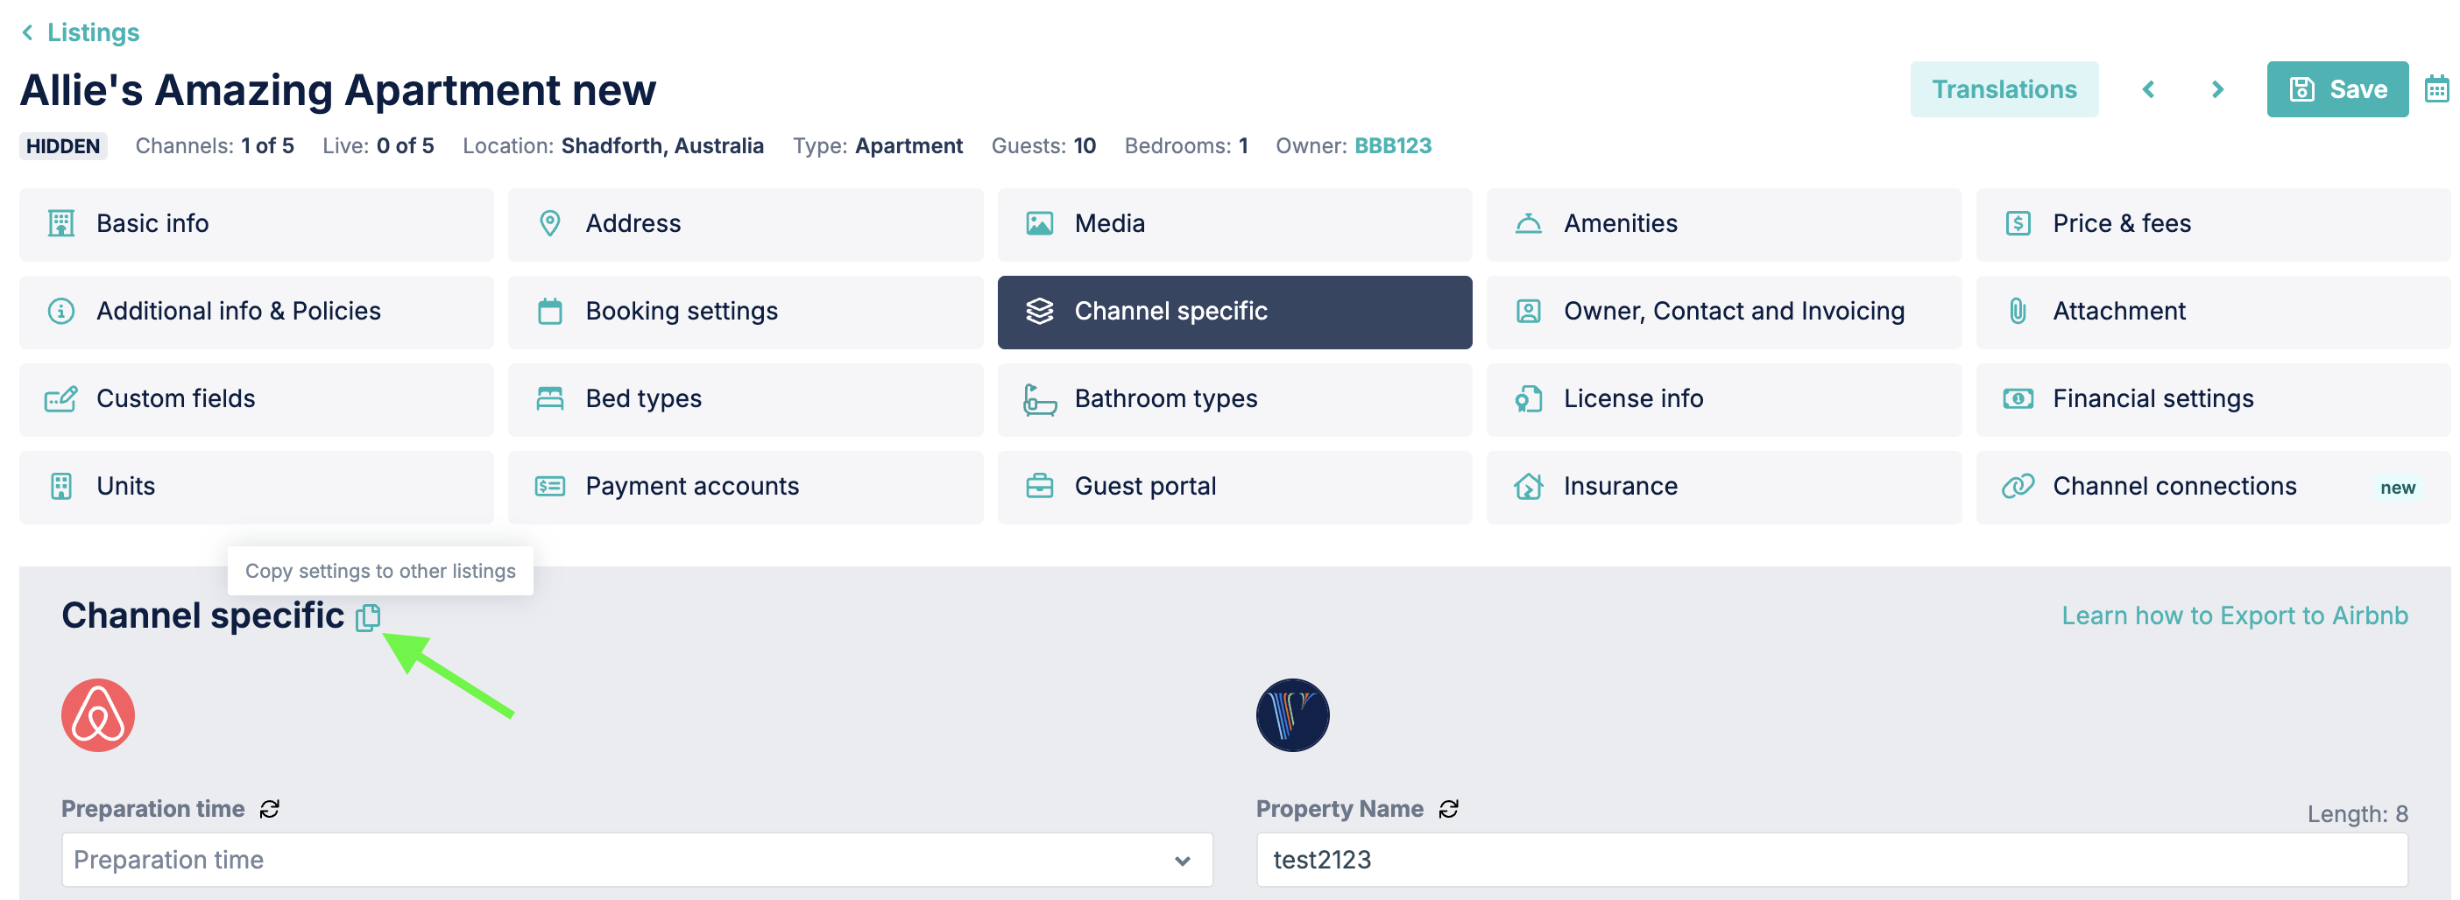The height and width of the screenshot is (900, 2460).
Task: Open the Channel connections tab
Action: [2213, 487]
